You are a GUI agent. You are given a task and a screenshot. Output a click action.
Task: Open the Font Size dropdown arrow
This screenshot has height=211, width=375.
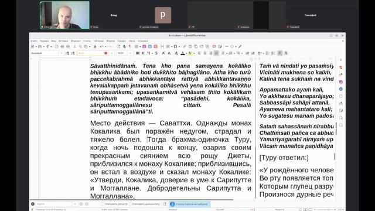tap(130, 53)
